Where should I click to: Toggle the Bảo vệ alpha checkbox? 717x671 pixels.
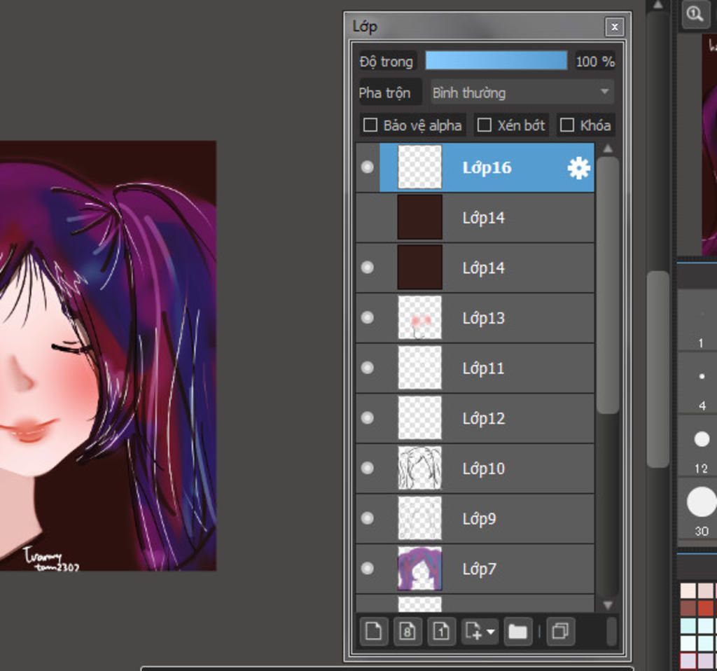(x=370, y=125)
